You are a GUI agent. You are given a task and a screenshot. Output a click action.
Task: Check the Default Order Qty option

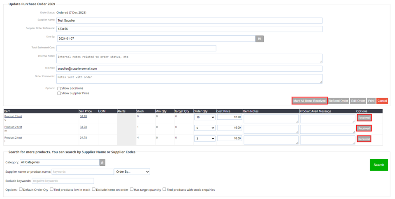tap(21, 190)
